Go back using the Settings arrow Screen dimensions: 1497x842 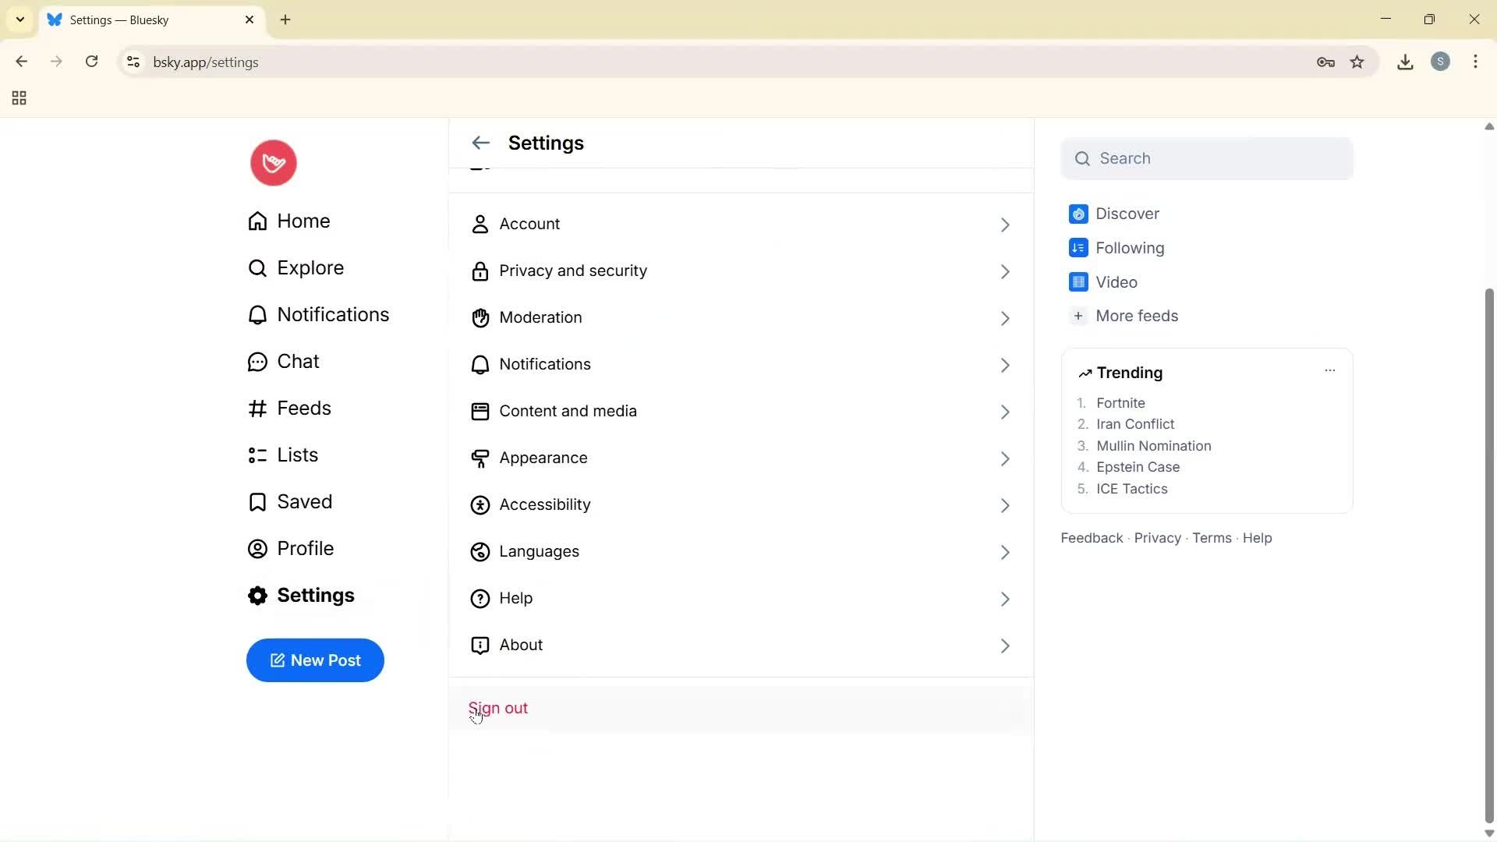pyautogui.click(x=480, y=143)
